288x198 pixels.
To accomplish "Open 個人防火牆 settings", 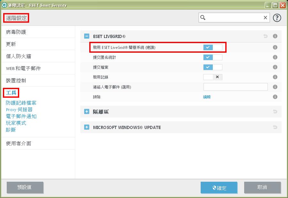I will (38, 56).
